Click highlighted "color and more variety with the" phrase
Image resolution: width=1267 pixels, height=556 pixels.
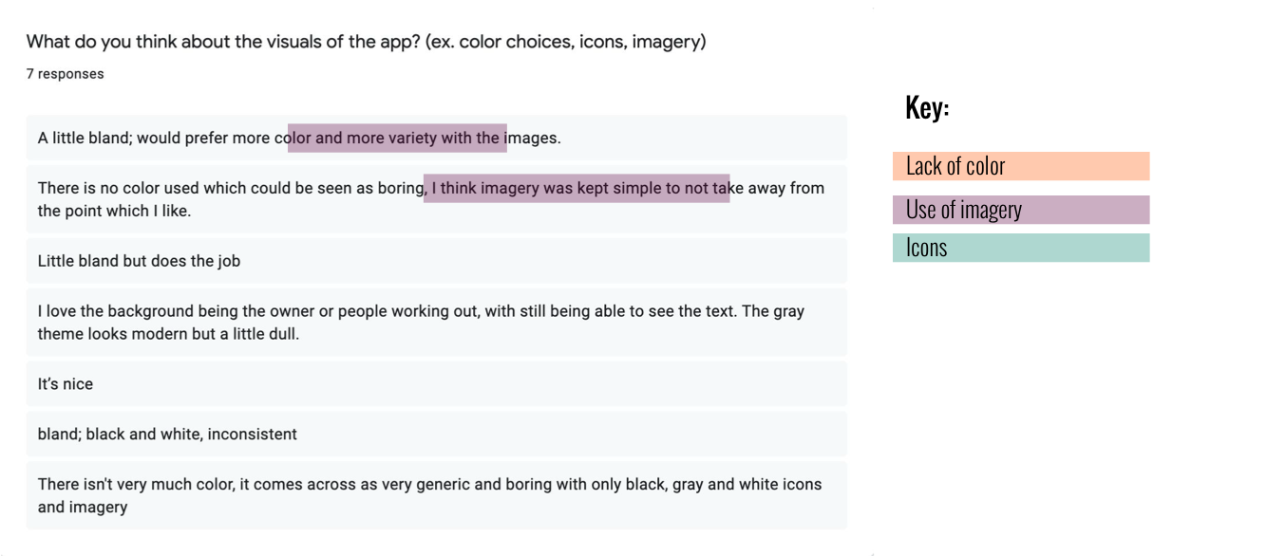(x=397, y=139)
